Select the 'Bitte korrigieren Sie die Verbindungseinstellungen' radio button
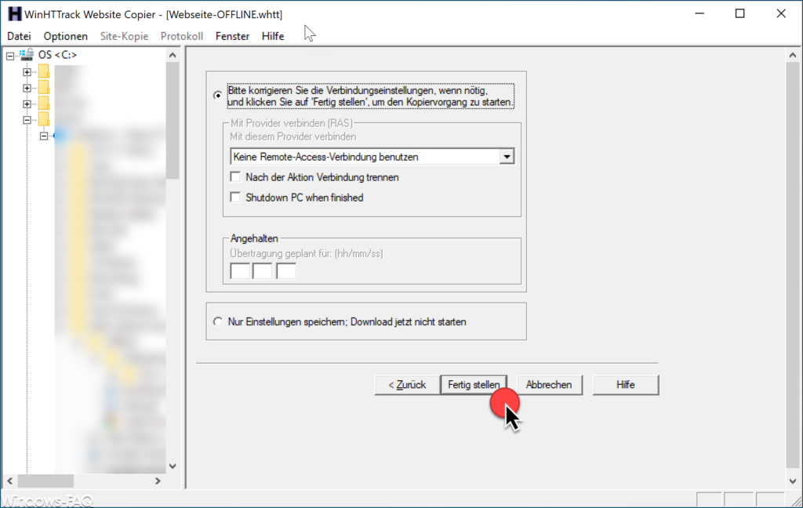This screenshot has width=803, height=508. [218, 96]
